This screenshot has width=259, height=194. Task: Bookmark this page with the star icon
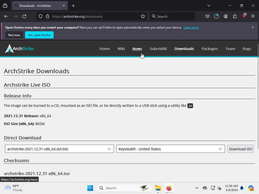pyautogui.click(x=143, y=16)
